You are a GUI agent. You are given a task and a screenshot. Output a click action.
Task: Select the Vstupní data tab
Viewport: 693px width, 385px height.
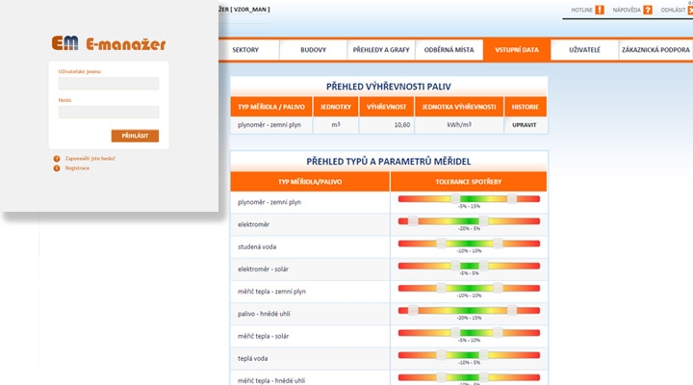point(517,49)
